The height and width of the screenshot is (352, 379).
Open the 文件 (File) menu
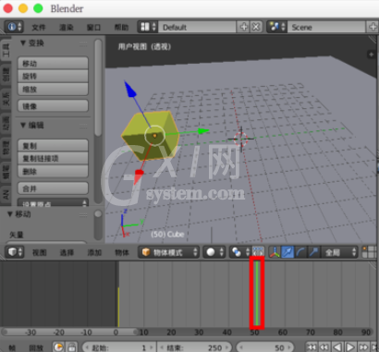pos(39,28)
